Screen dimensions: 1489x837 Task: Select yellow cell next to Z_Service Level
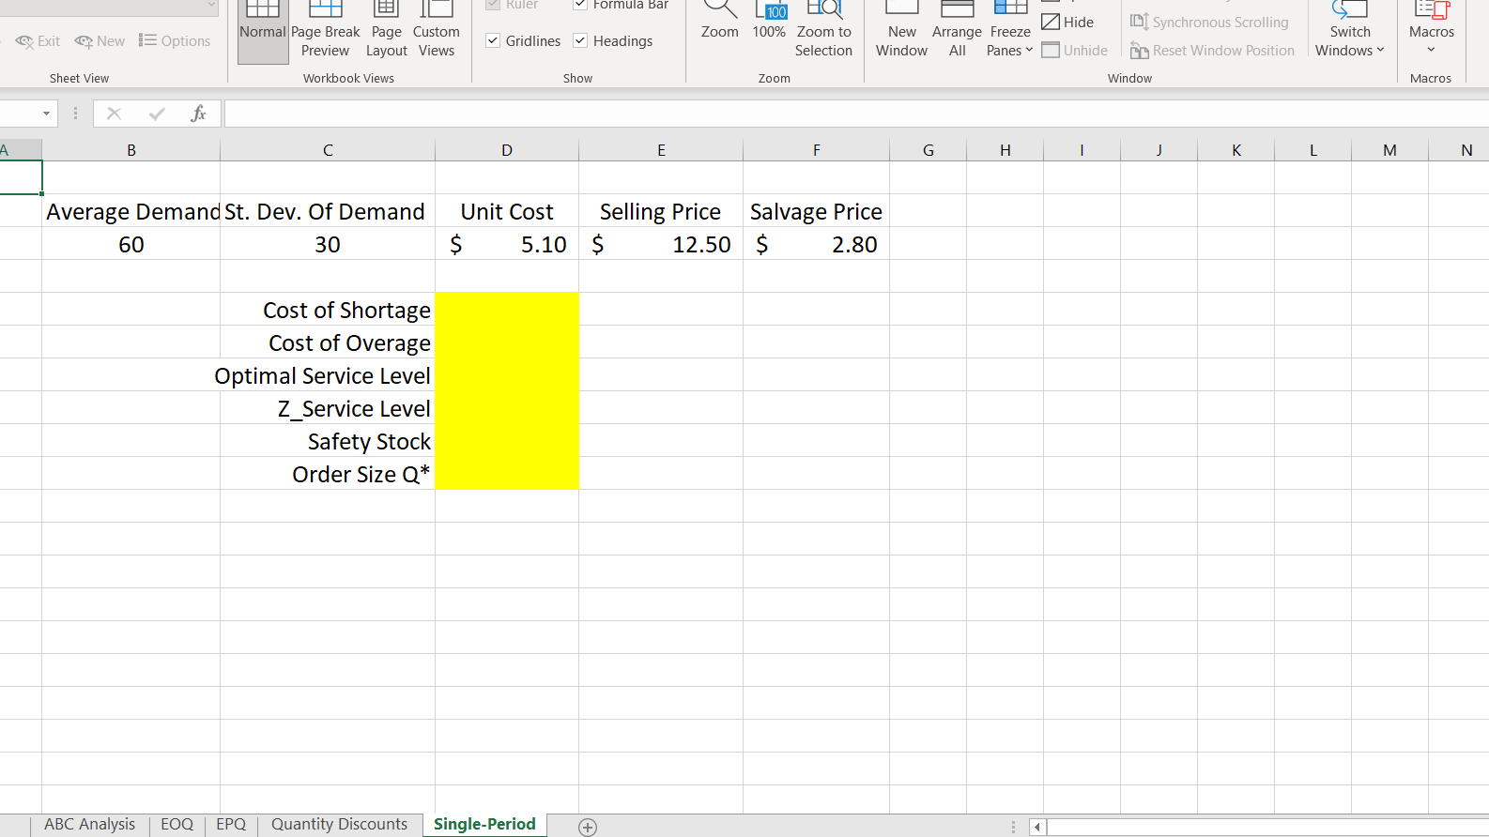(507, 407)
